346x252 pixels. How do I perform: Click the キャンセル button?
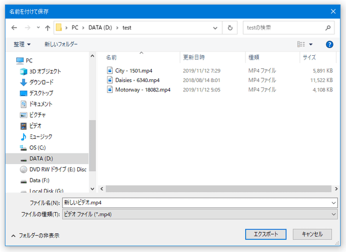(x=312, y=234)
